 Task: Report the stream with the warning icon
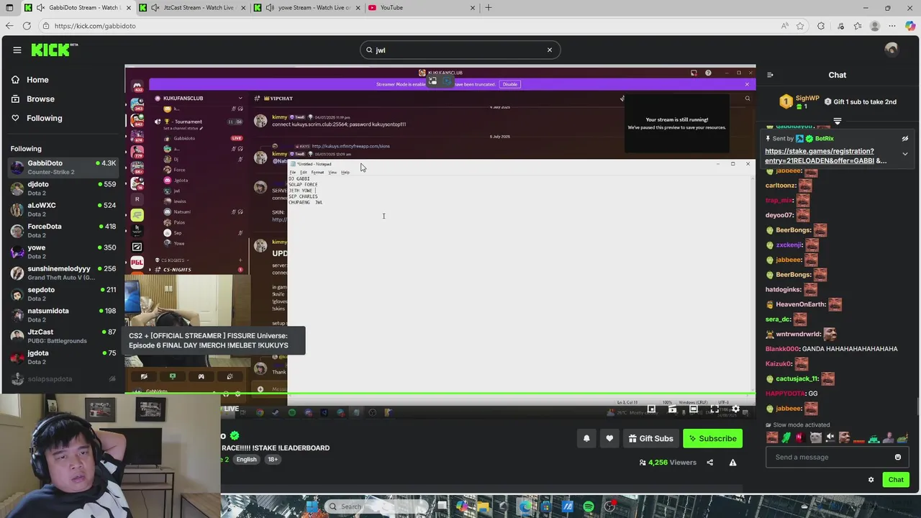pos(732,463)
